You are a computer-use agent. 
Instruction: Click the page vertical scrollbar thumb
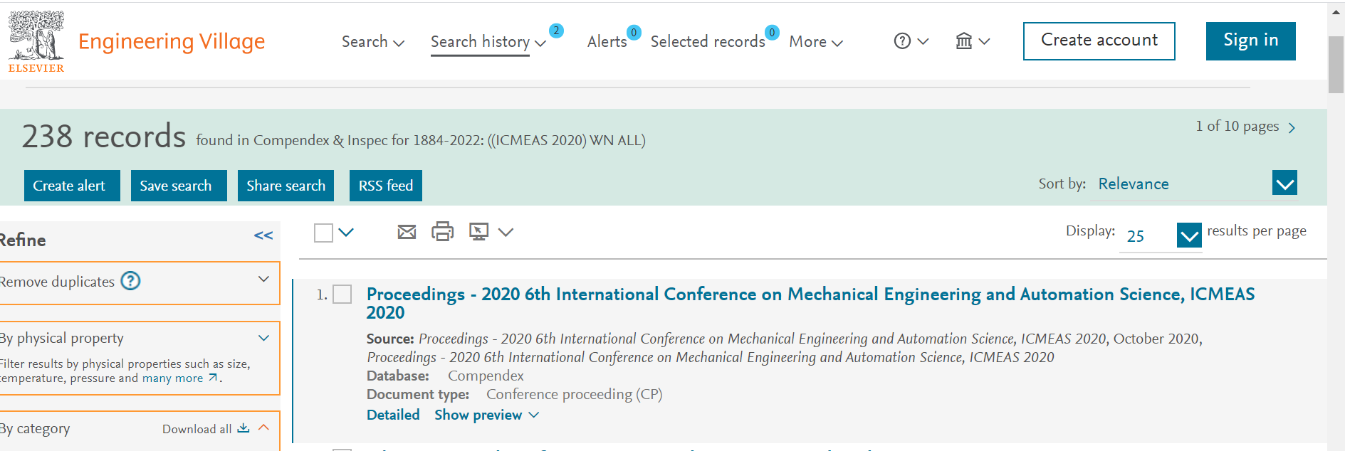(1336, 64)
